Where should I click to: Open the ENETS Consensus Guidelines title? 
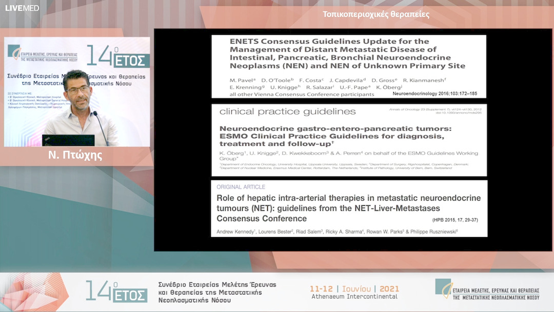point(347,53)
